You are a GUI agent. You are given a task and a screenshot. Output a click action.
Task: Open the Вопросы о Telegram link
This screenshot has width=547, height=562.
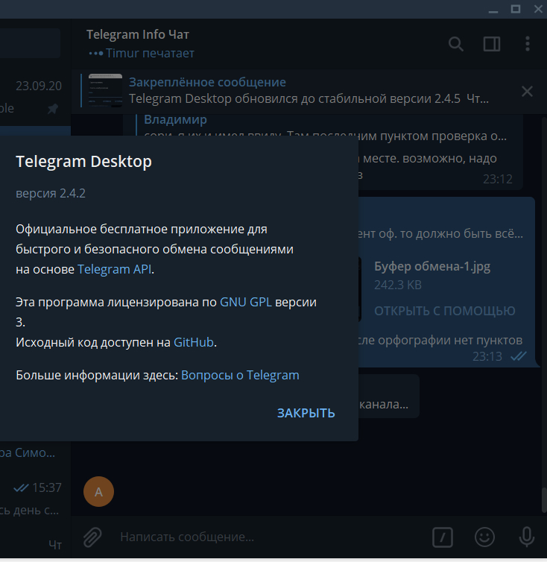click(240, 375)
